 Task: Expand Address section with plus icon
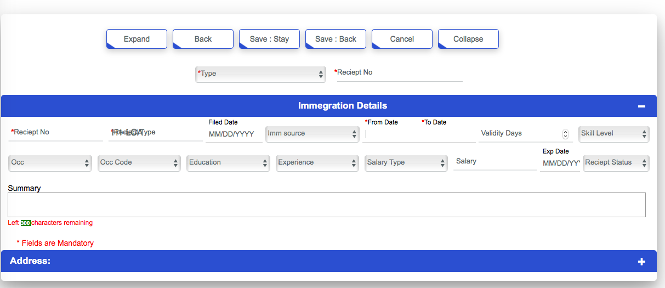(x=641, y=262)
